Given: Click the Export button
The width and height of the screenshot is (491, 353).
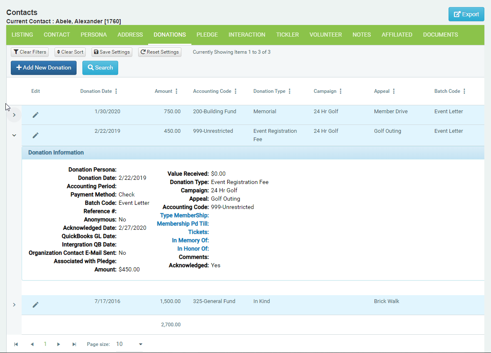Looking at the screenshot, I should 466,14.
